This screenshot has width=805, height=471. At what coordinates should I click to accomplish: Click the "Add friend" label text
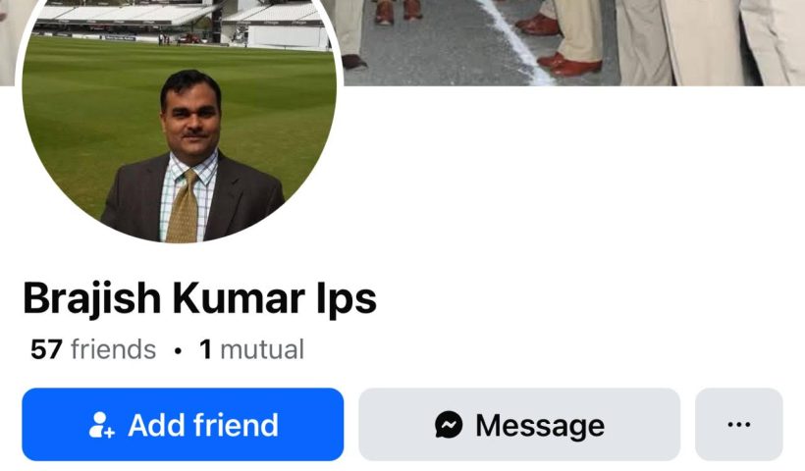tap(203, 425)
